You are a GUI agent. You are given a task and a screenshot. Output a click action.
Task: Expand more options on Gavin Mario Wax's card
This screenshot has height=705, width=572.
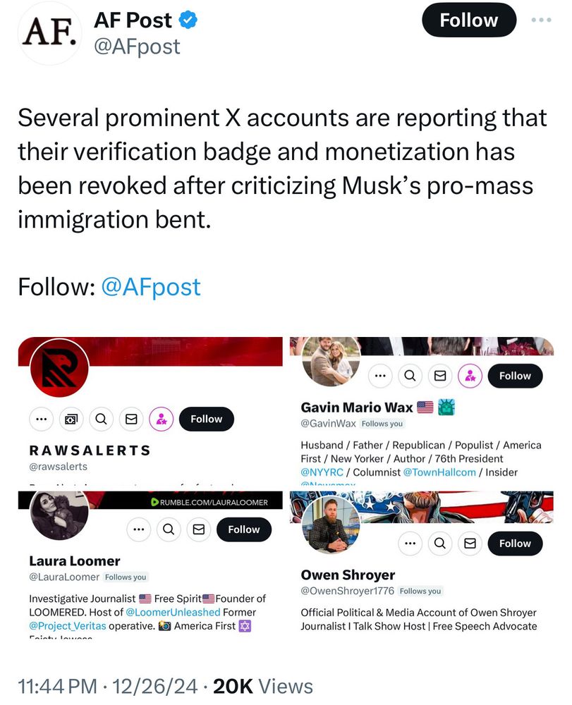[x=379, y=376]
